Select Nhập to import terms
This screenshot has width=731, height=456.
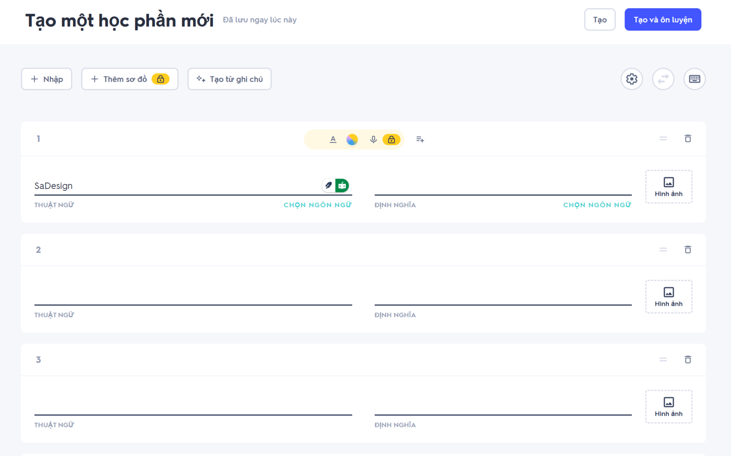point(46,79)
